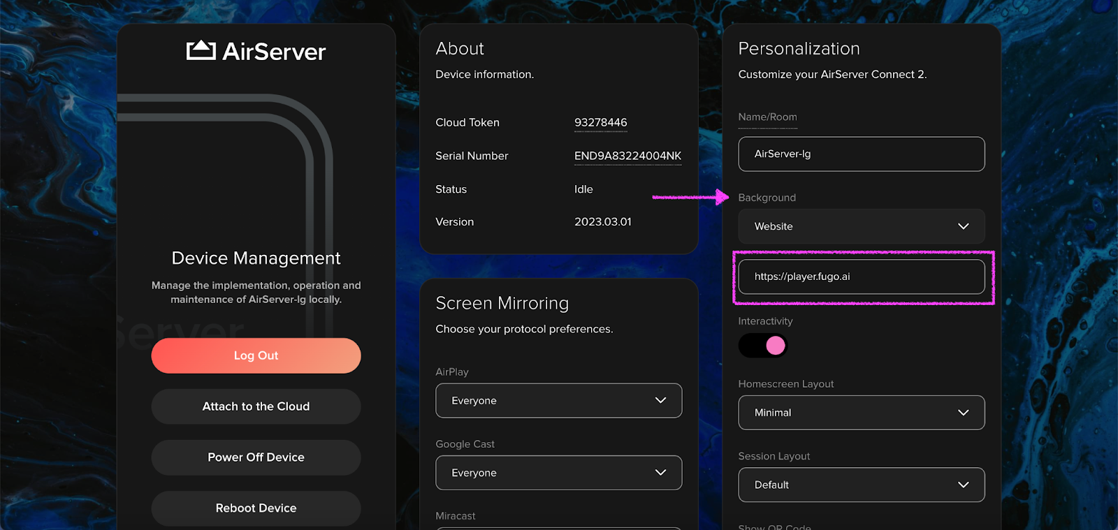
Task: Click the 'Manage the implementation' description text
Action: 256,293
